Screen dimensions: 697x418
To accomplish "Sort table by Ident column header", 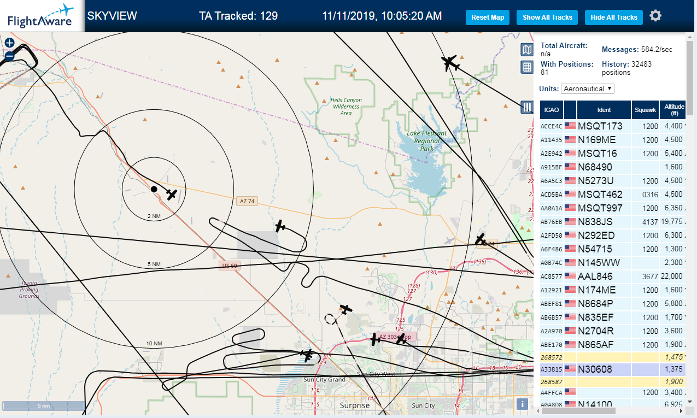I will coord(604,110).
